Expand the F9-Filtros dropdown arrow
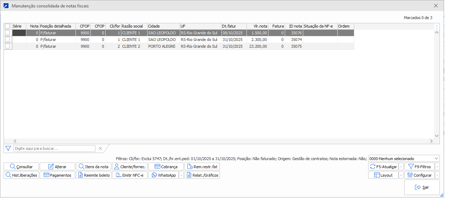 (437, 166)
